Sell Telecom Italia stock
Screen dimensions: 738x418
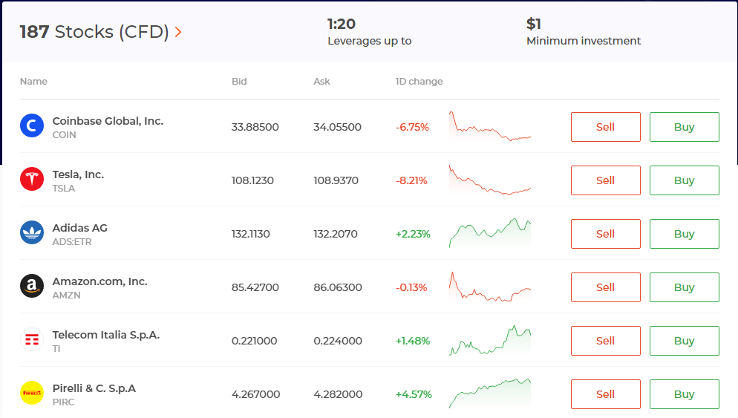(606, 341)
